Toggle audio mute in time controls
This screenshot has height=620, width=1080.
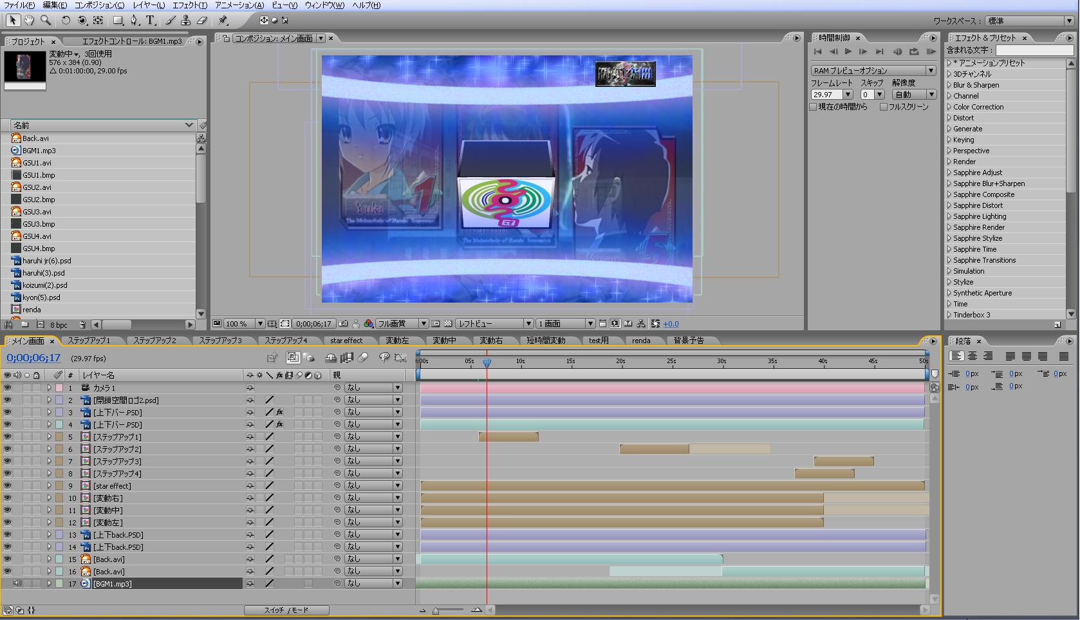897,52
